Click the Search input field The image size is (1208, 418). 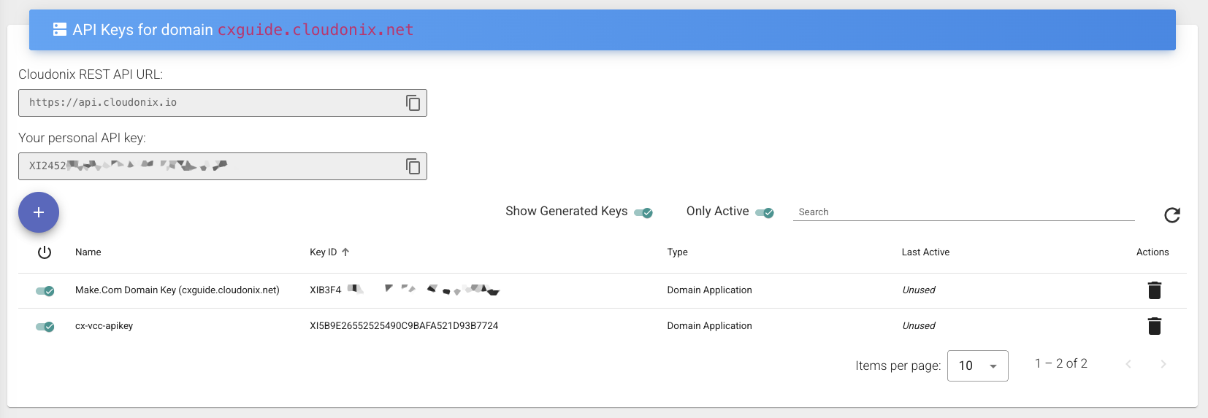963,212
